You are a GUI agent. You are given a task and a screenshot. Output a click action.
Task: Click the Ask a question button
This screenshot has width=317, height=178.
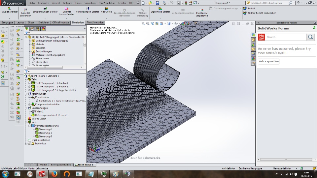pyautogui.click(x=269, y=61)
